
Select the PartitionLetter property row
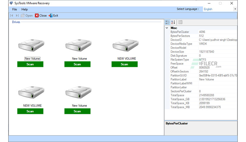coord(203,87)
